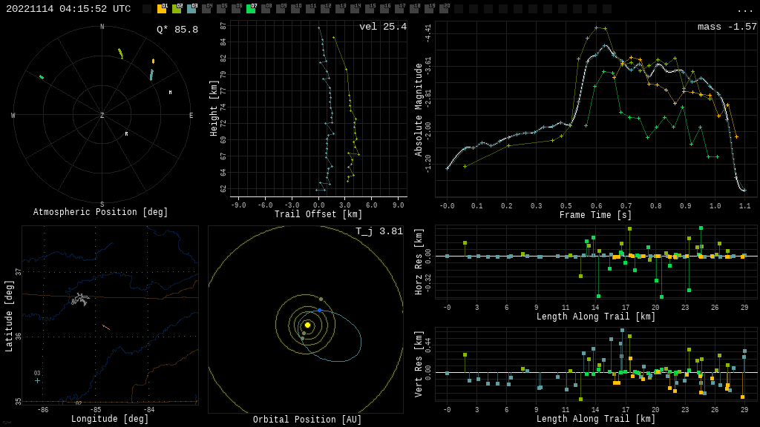Toggle the gray station 20 indicator
The image size is (760, 427).
coord(444,9)
